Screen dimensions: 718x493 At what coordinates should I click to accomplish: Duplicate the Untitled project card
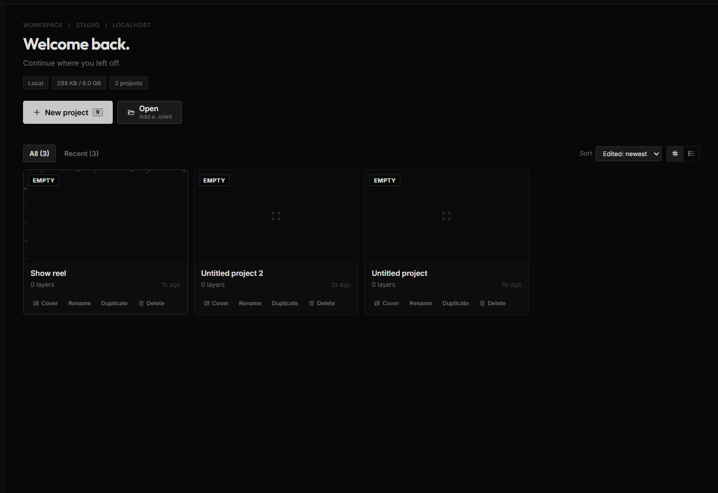pyautogui.click(x=456, y=304)
